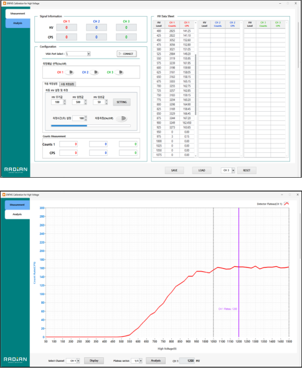Click the blue Counts 1 field for CH 2

(x=98, y=144)
